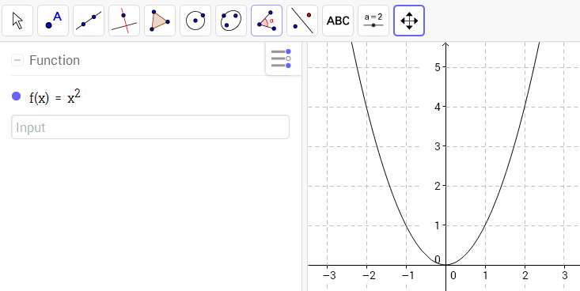Click positive x-axis label 3

tap(564, 276)
